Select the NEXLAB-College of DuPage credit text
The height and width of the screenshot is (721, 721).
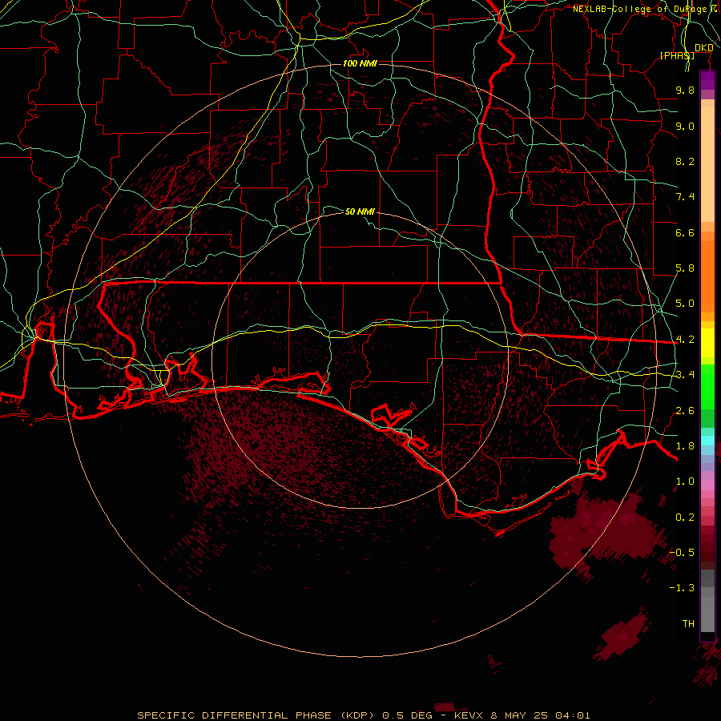click(639, 9)
